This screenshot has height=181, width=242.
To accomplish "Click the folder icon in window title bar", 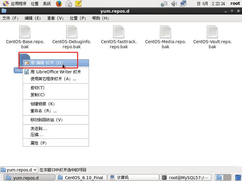I will point(4,11).
